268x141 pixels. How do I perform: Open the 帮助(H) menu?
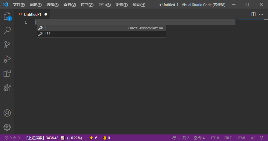point(139,4)
